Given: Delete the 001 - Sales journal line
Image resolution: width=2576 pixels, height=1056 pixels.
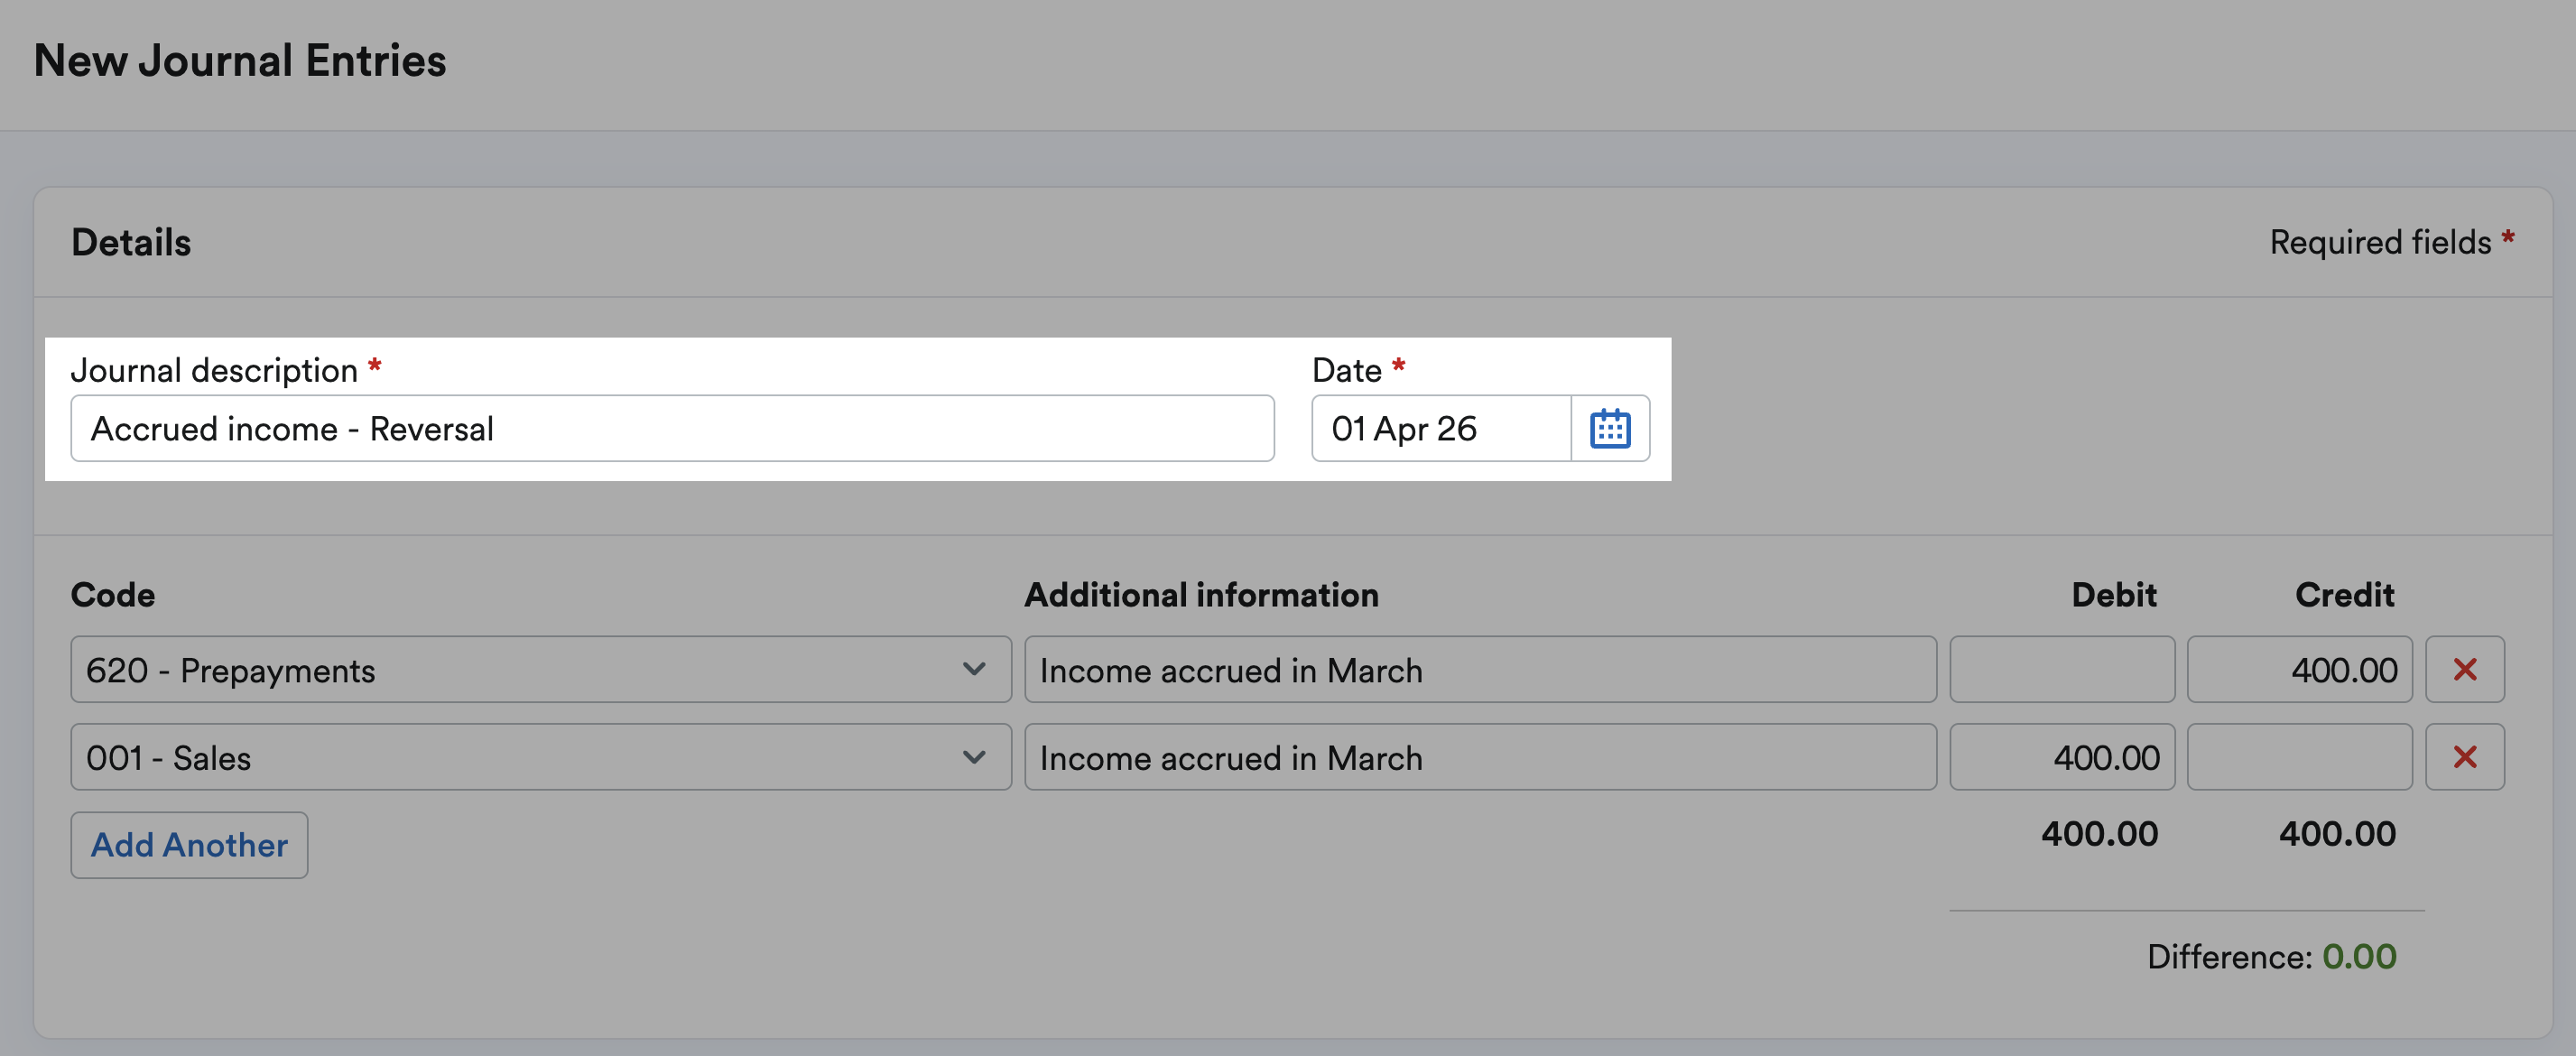Looking at the screenshot, I should (x=2465, y=757).
